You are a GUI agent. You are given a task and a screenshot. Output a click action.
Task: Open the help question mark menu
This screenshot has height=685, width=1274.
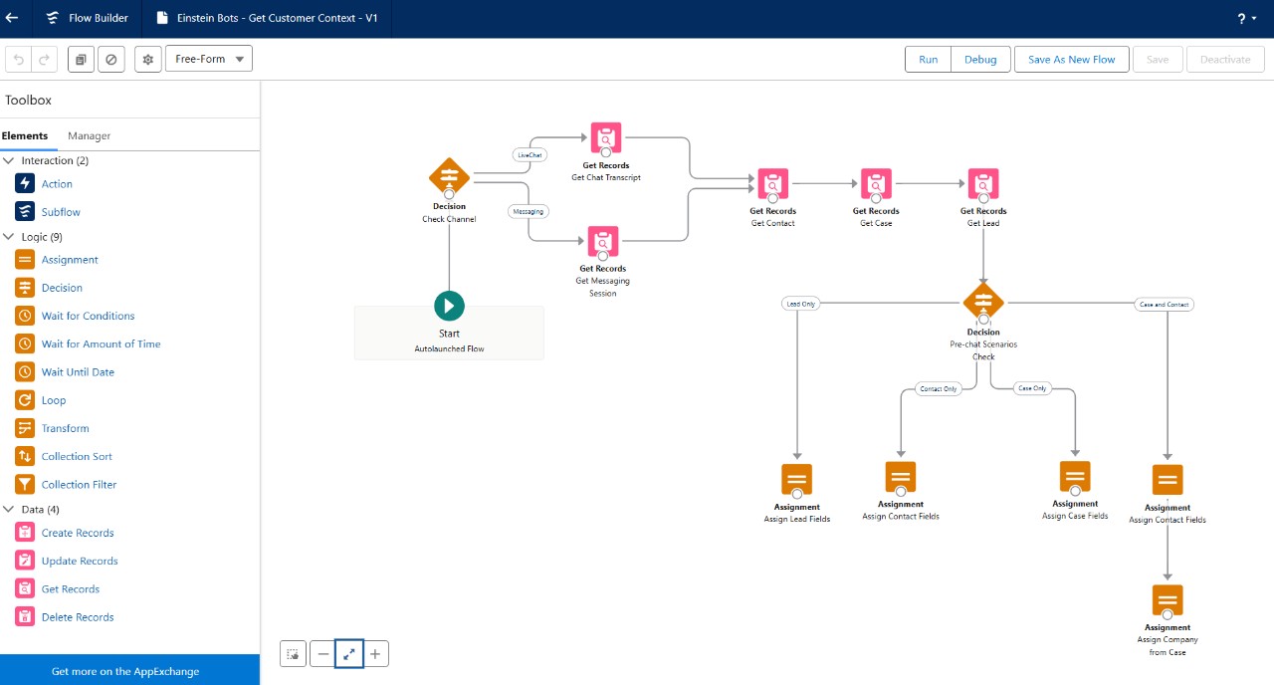click(1246, 19)
